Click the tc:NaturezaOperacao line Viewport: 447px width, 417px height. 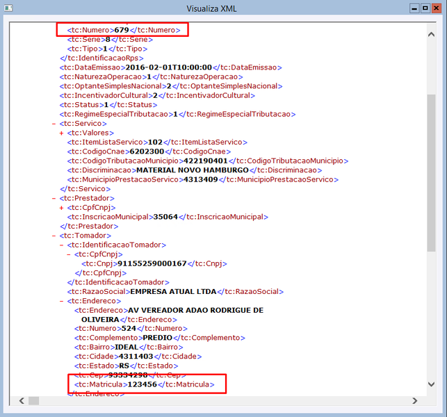point(151,76)
